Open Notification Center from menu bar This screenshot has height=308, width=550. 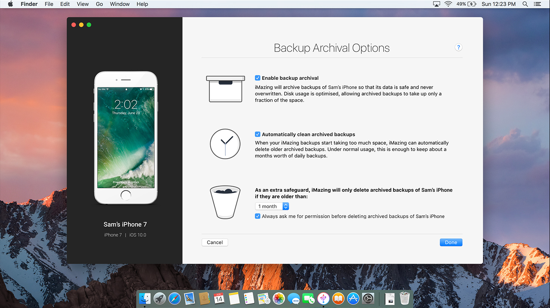pos(537,4)
